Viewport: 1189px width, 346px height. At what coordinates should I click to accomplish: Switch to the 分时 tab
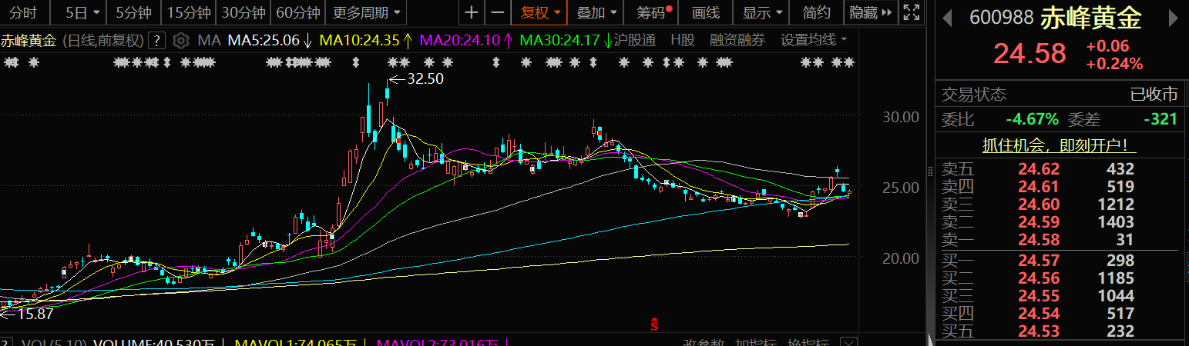point(23,12)
